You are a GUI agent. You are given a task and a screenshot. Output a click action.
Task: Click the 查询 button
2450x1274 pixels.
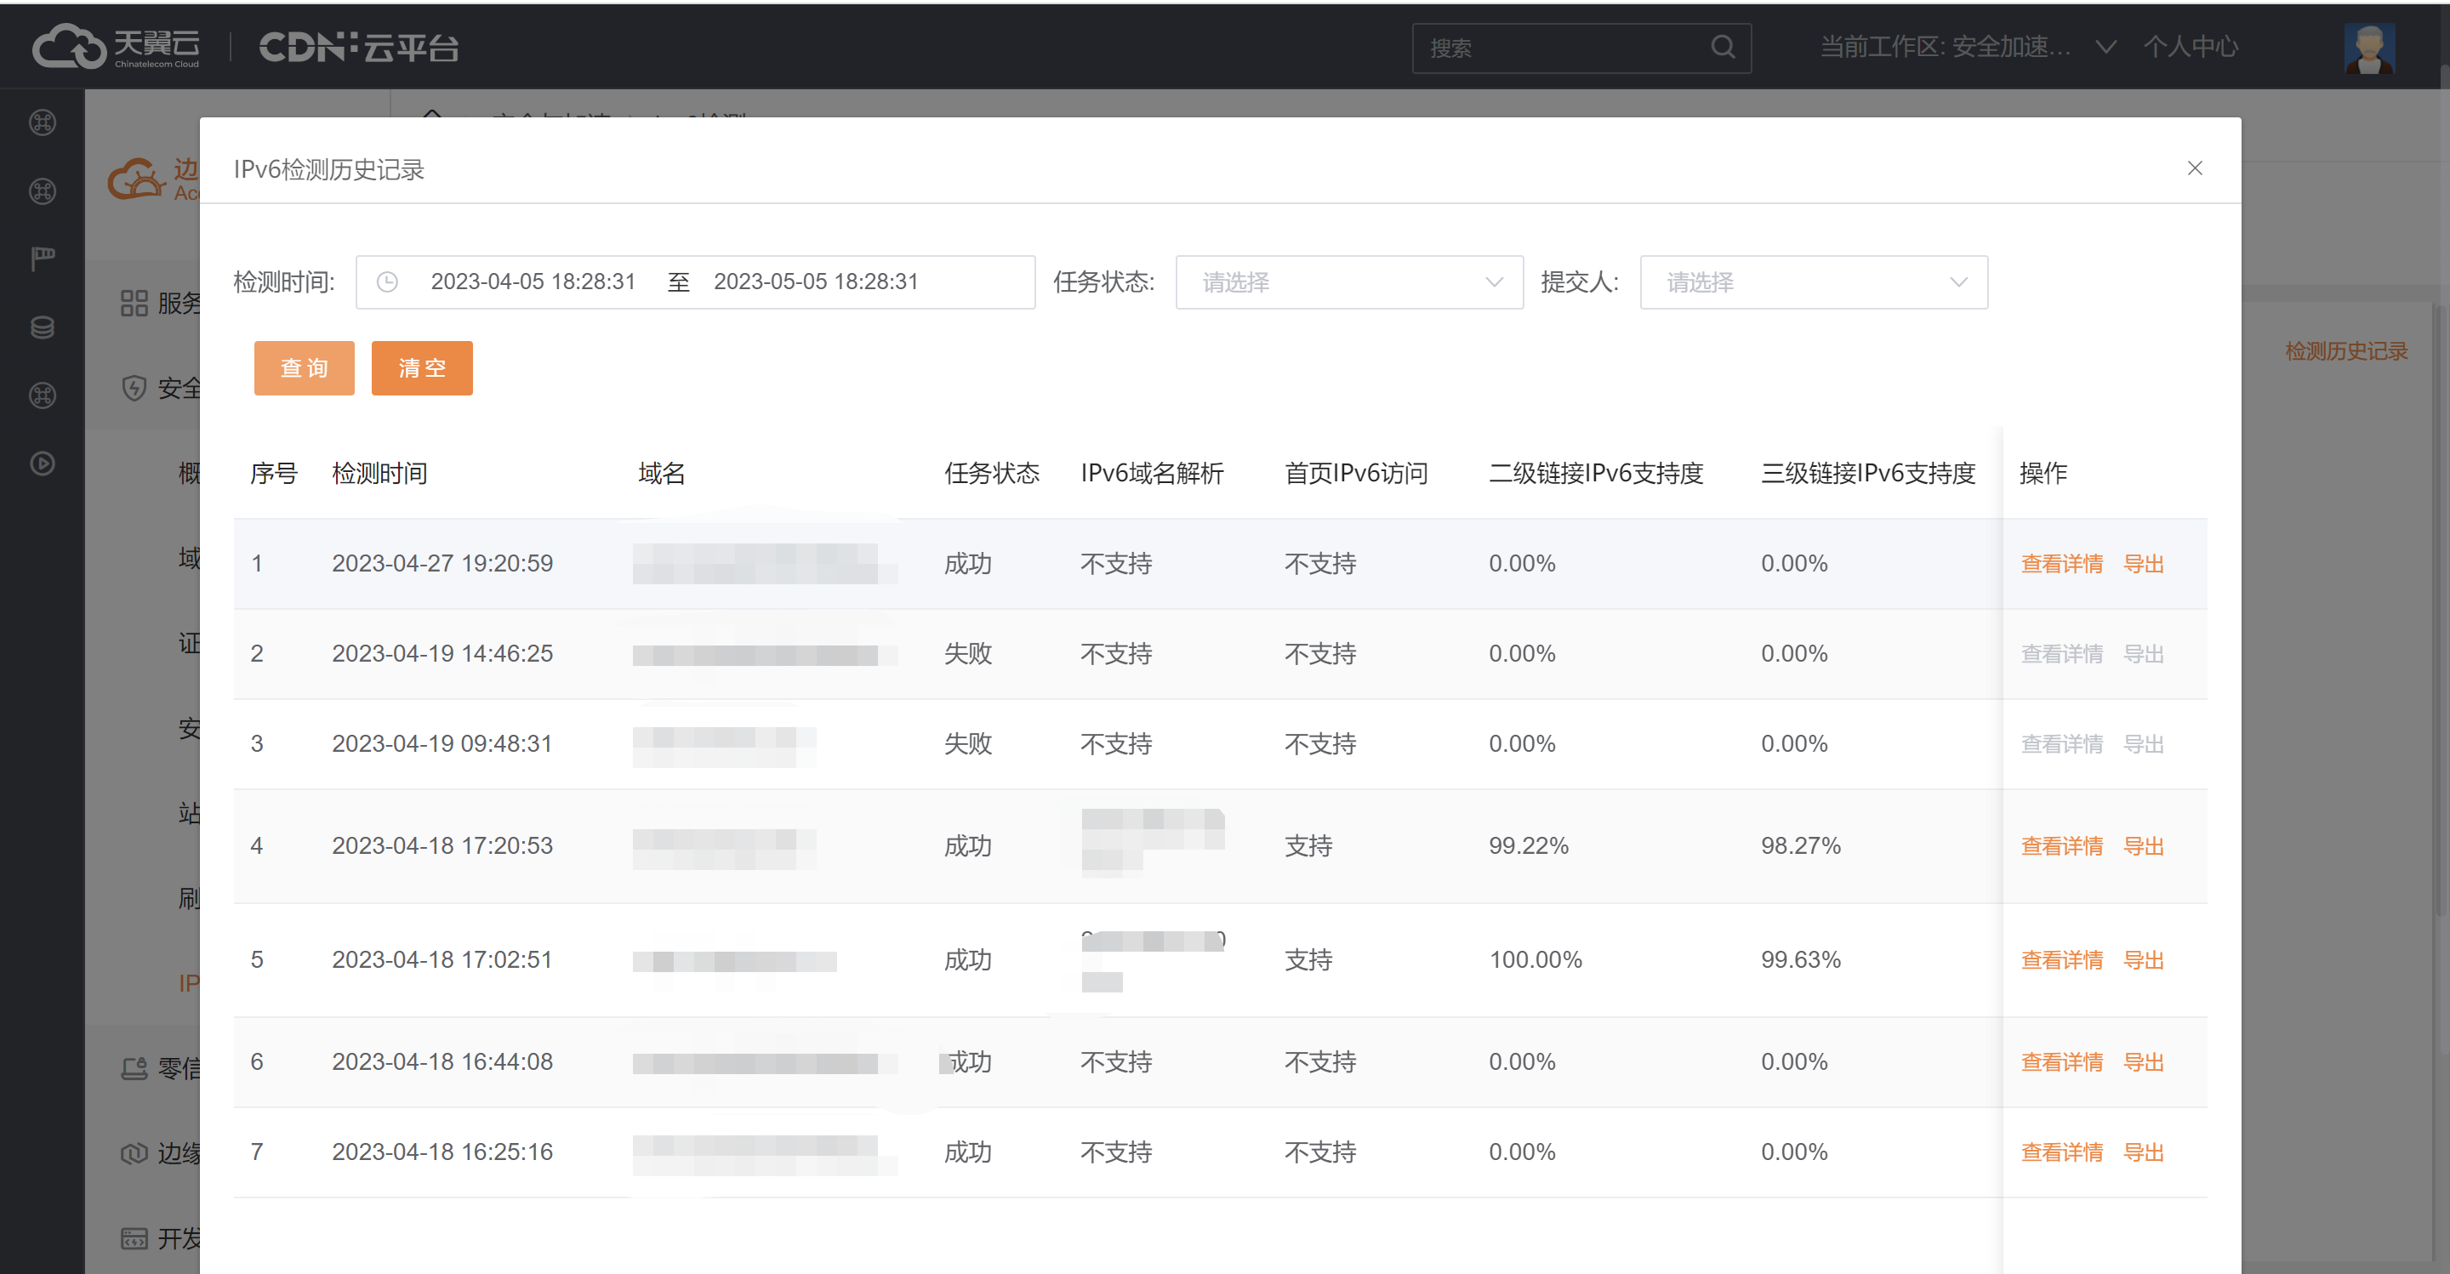coord(305,368)
